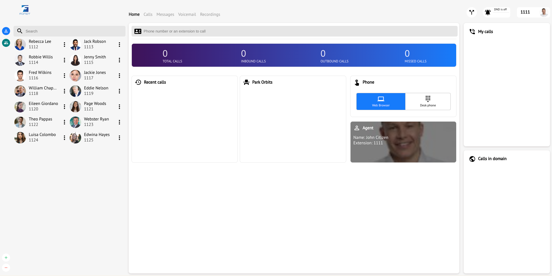Screen dimensions: 552x276
Task: Open Jack Robson's options menu
Action: (x=119, y=45)
